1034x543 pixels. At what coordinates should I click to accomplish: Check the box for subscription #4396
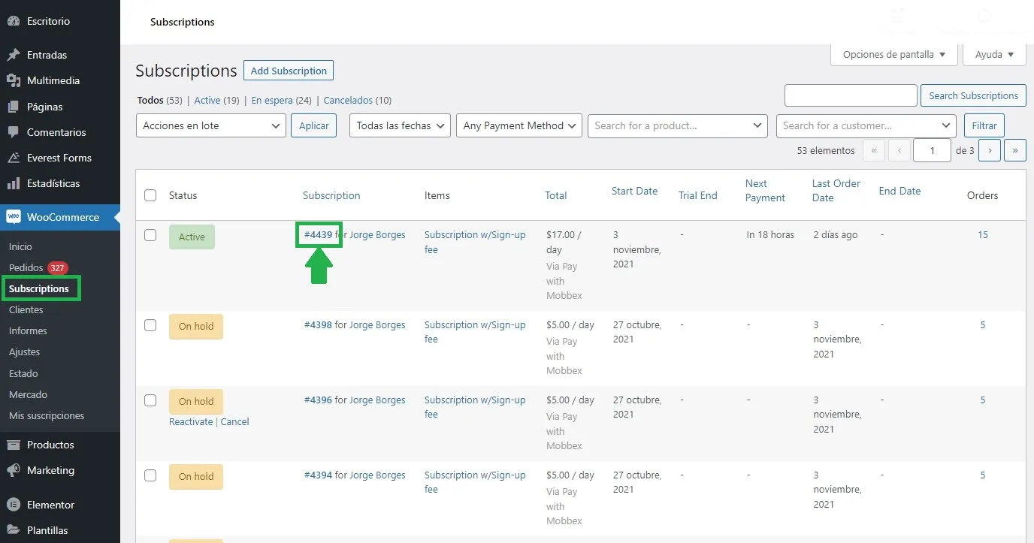(150, 400)
